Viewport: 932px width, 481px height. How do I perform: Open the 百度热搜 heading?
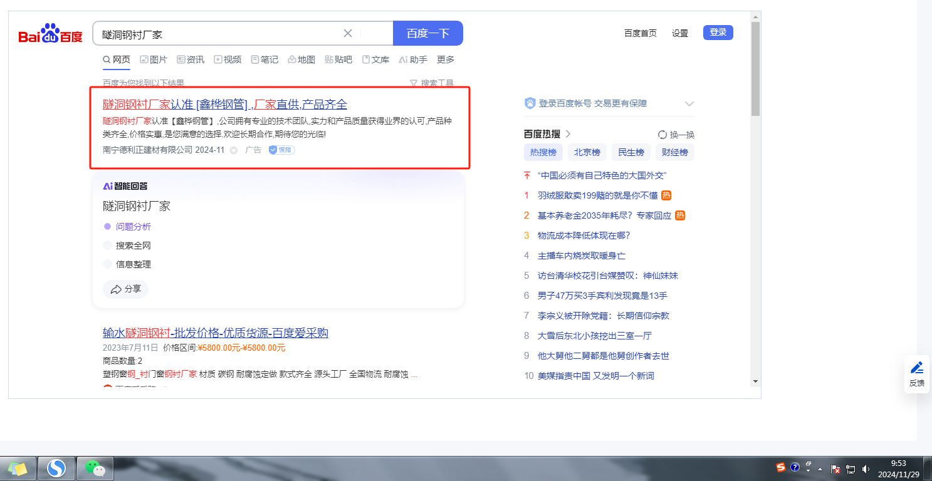tap(543, 134)
